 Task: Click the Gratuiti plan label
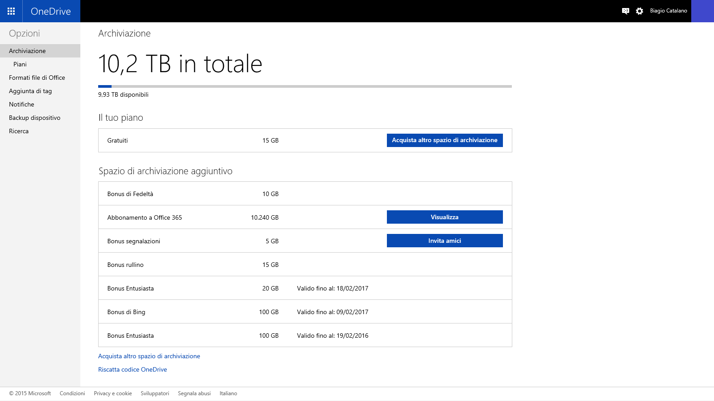(117, 140)
